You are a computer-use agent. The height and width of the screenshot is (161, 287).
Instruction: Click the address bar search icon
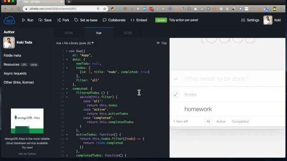(x=98, y=9)
